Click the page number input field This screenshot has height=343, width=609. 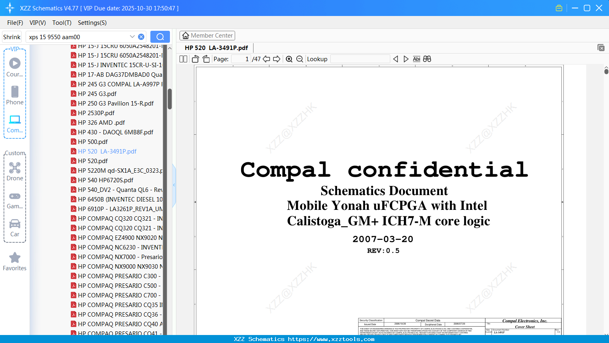tap(241, 59)
